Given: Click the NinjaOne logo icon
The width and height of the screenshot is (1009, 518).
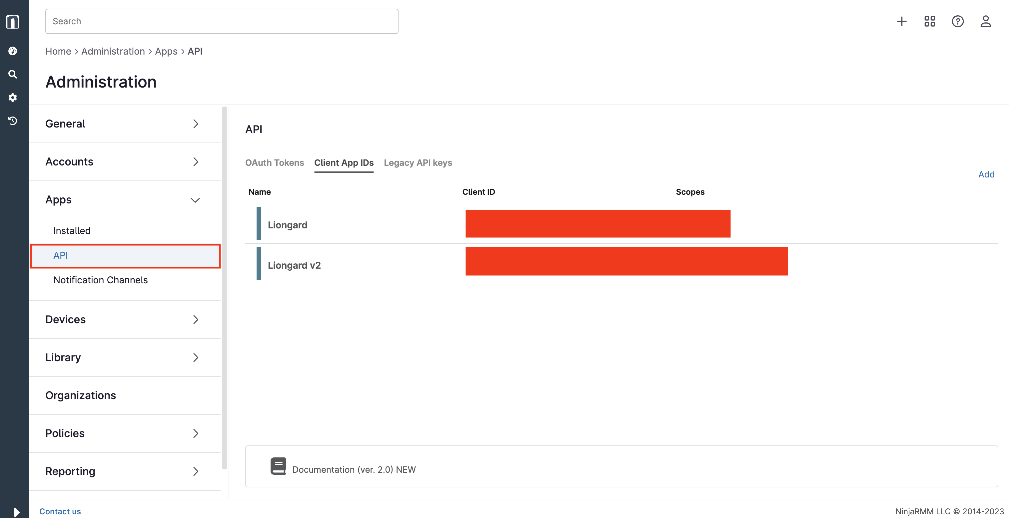Looking at the screenshot, I should click(13, 22).
